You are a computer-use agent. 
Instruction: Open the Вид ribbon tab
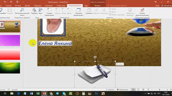[86, 6]
